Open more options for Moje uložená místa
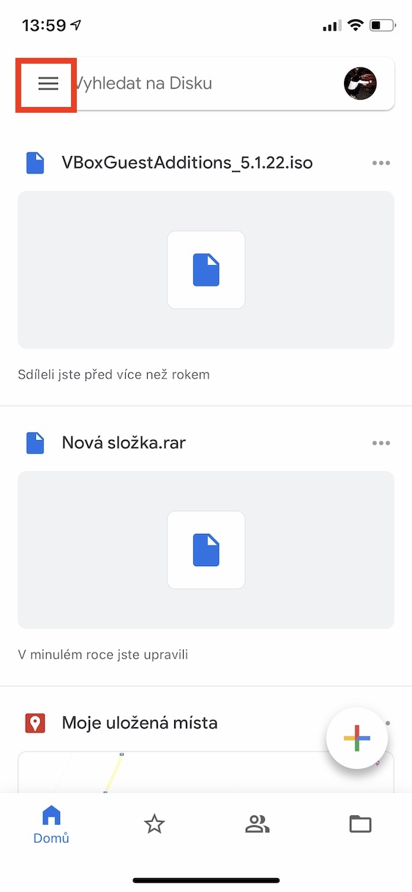This screenshot has height=892, width=412. click(387, 724)
